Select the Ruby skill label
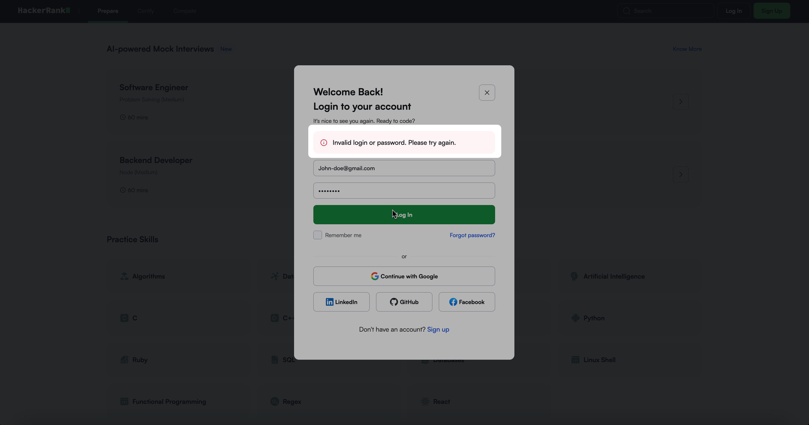The image size is (809, 425). pyautogui.click(x=140, y=360)
